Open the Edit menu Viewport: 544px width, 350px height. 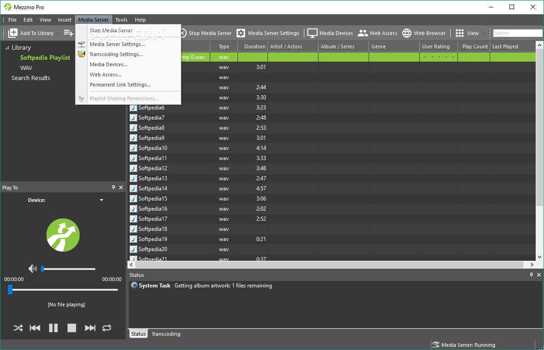tap(28, 20)
